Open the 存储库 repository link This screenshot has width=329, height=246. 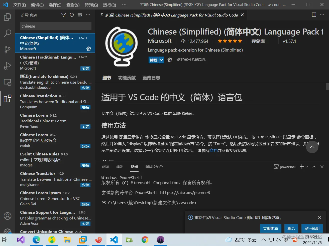[258, 41]
